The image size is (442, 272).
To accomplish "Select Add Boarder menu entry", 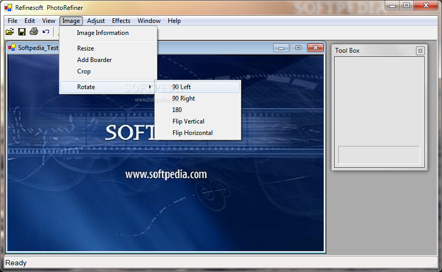I will (x=108, y=60).
